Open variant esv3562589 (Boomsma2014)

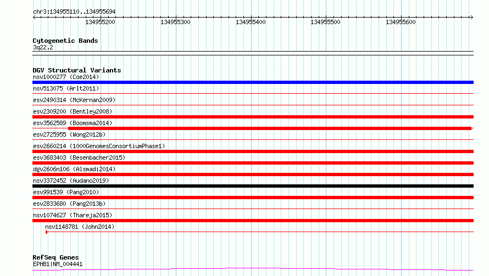73,123
